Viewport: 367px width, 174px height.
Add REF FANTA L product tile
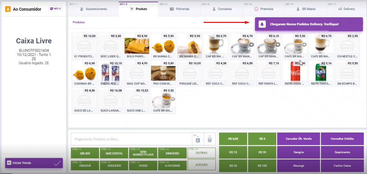tap(268, 73)
